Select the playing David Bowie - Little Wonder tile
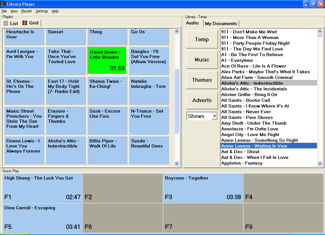The image size is (325, 235). tap(107, 61)
